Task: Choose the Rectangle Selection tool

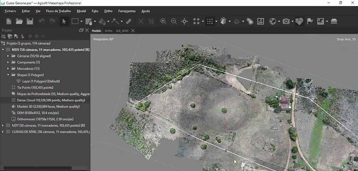Action: [75, 21]
